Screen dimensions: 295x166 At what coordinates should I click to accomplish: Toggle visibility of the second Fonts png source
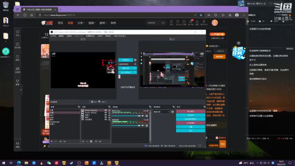coord(105,113)
